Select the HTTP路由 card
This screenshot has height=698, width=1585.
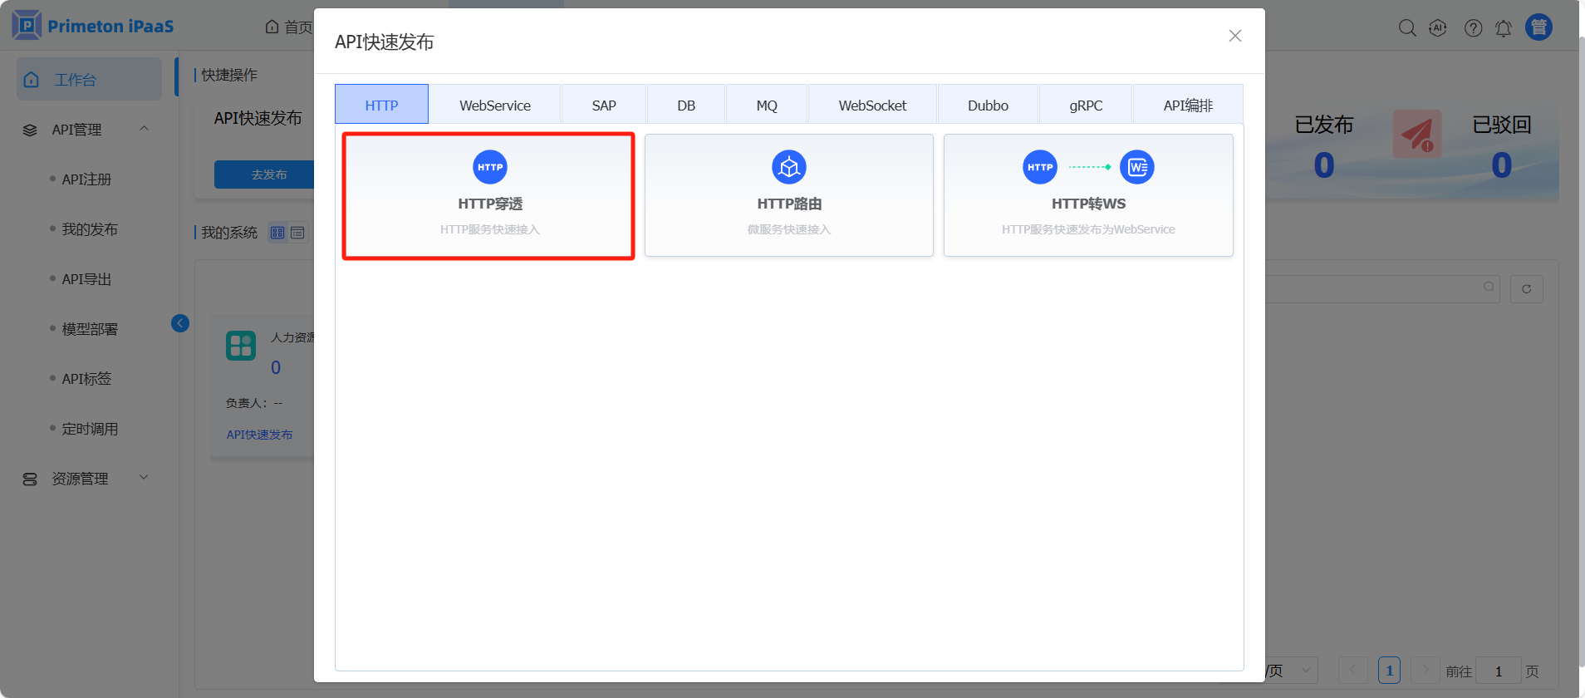coord(788,196)
